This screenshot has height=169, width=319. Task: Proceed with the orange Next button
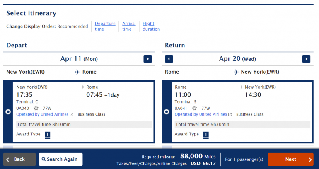(290, 159)
